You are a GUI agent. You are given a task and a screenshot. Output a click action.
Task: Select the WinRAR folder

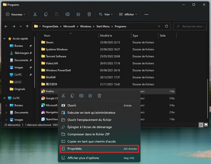click(x=108, y=77)
